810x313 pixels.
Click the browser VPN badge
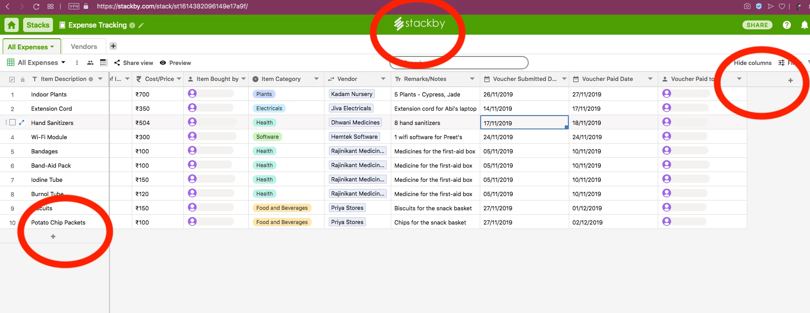click(x=74, y=6)
